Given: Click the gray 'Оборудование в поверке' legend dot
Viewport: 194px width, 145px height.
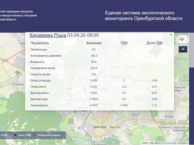Looking at the screenshot, I should (35, 135).
